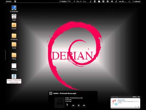Open the user menu in top right
Viewport: 146px width, 110px height.
tap(137, 2)
